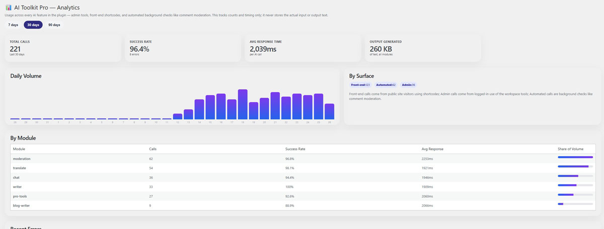The height and width of the screenshot is (229, 604).
Task: Select the chat module row name
Action: pyautogui.click(x=16, y=177)
